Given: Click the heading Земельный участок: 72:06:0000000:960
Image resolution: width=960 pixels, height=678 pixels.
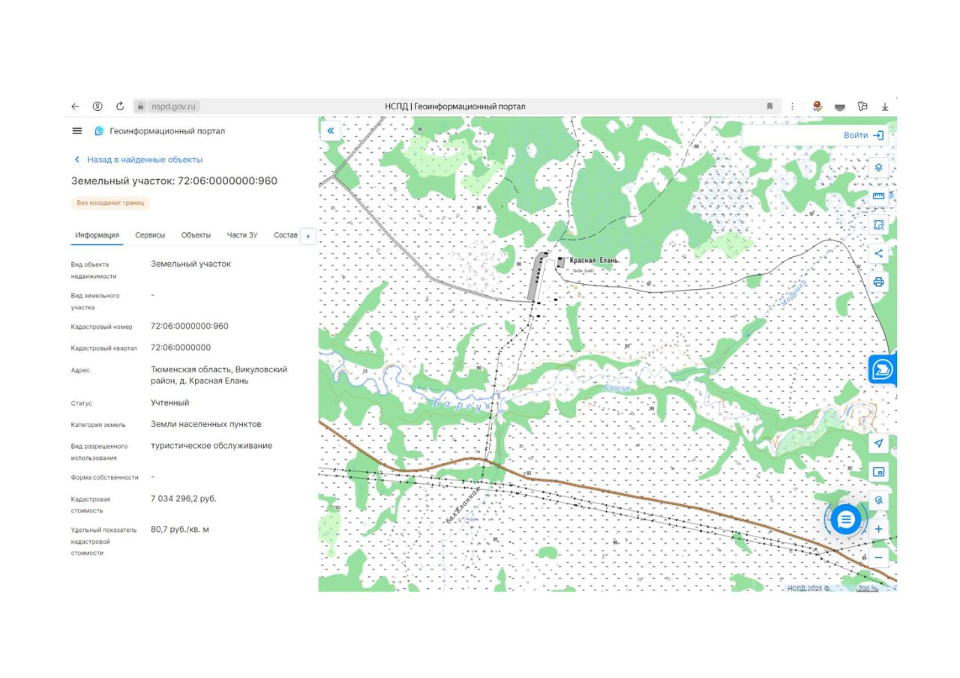Looking at the screenshot, I should click(x=175, y=181).
